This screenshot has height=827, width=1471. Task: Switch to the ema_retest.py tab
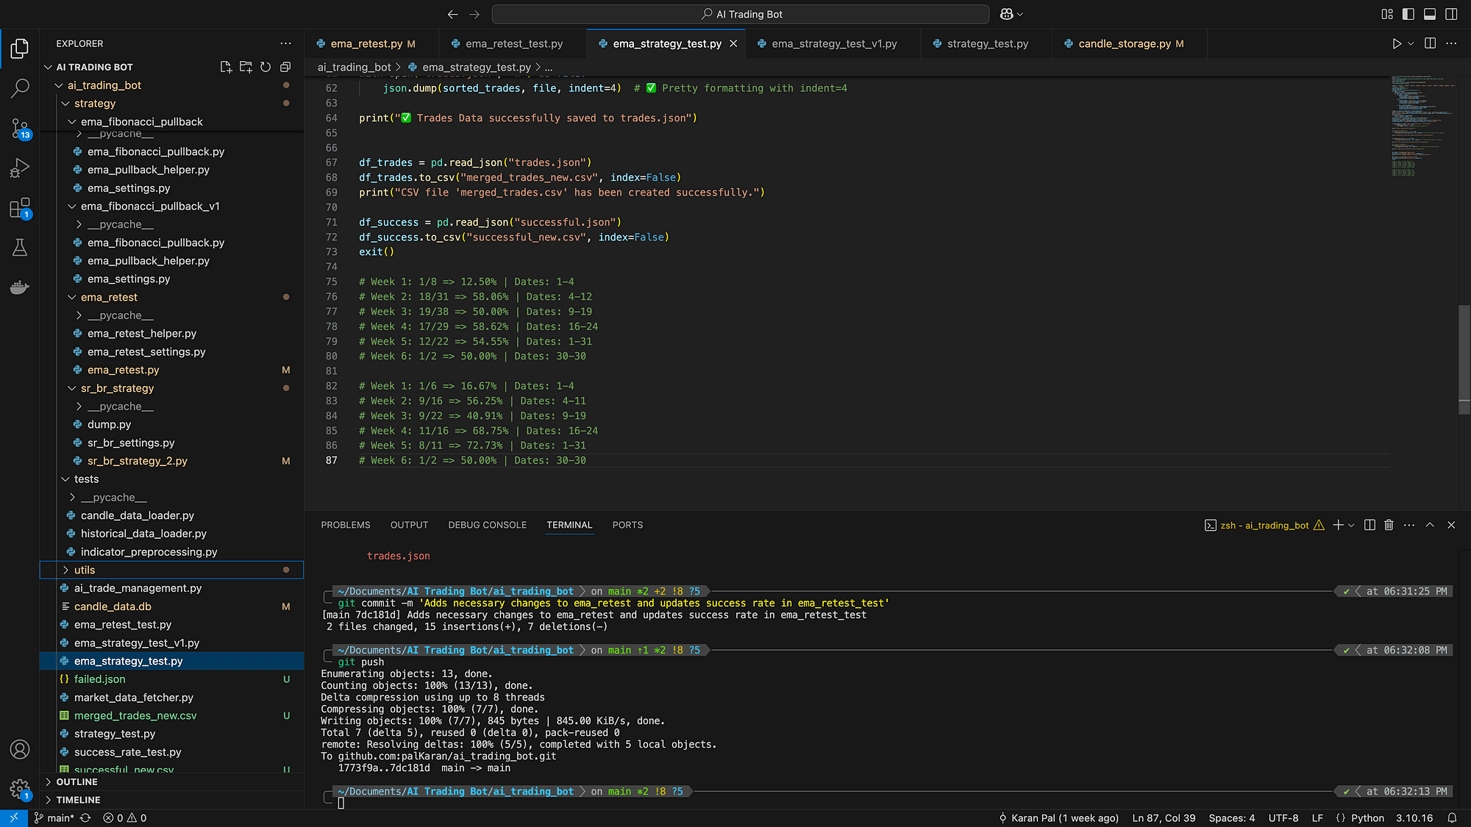(x=372, y=43)
